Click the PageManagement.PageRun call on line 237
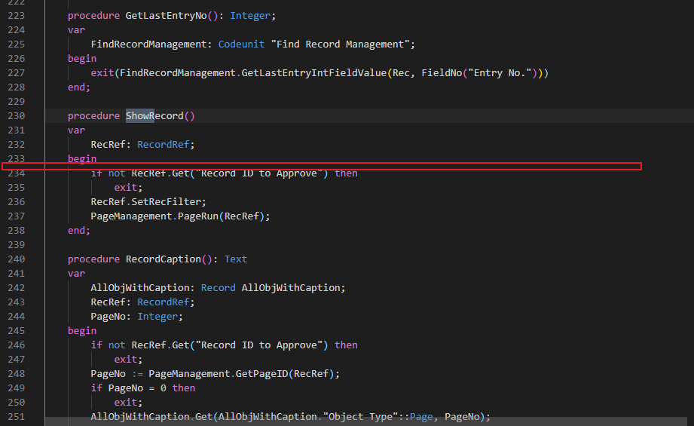Screen dimensions: 694x426 click(x=180, y=216)
